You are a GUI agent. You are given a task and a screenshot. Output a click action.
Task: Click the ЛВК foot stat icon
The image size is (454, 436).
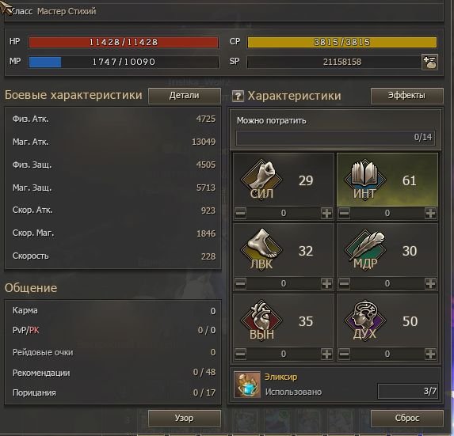tap(261, 249)
